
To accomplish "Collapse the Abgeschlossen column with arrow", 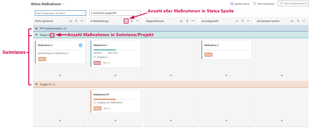I will (x=187, y=21).
